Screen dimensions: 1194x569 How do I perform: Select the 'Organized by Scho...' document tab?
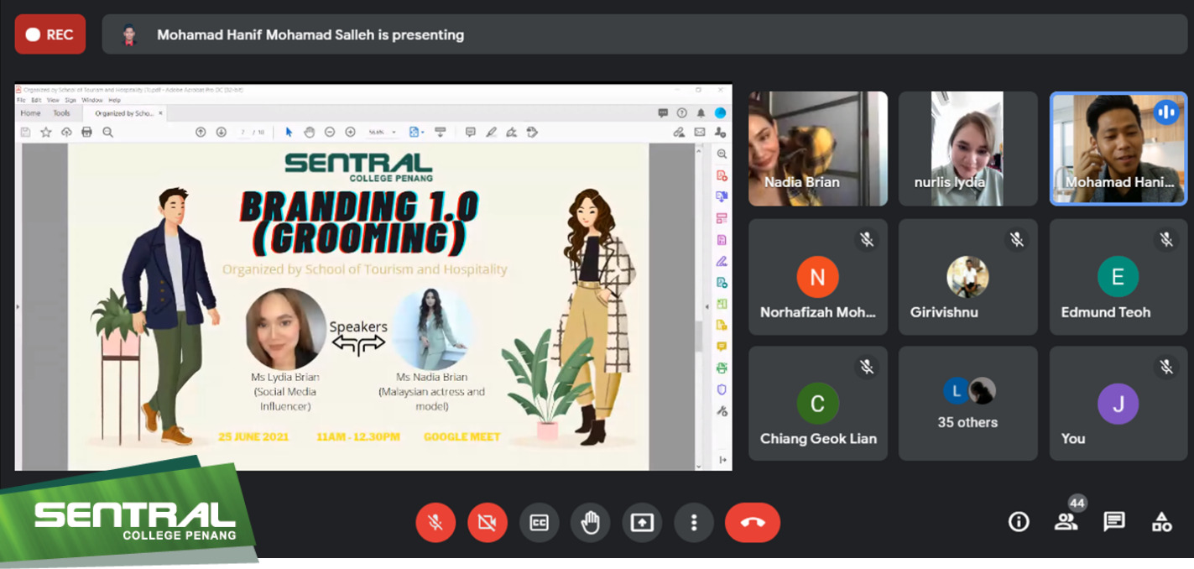pyautogui.click(x=123, y=113)
